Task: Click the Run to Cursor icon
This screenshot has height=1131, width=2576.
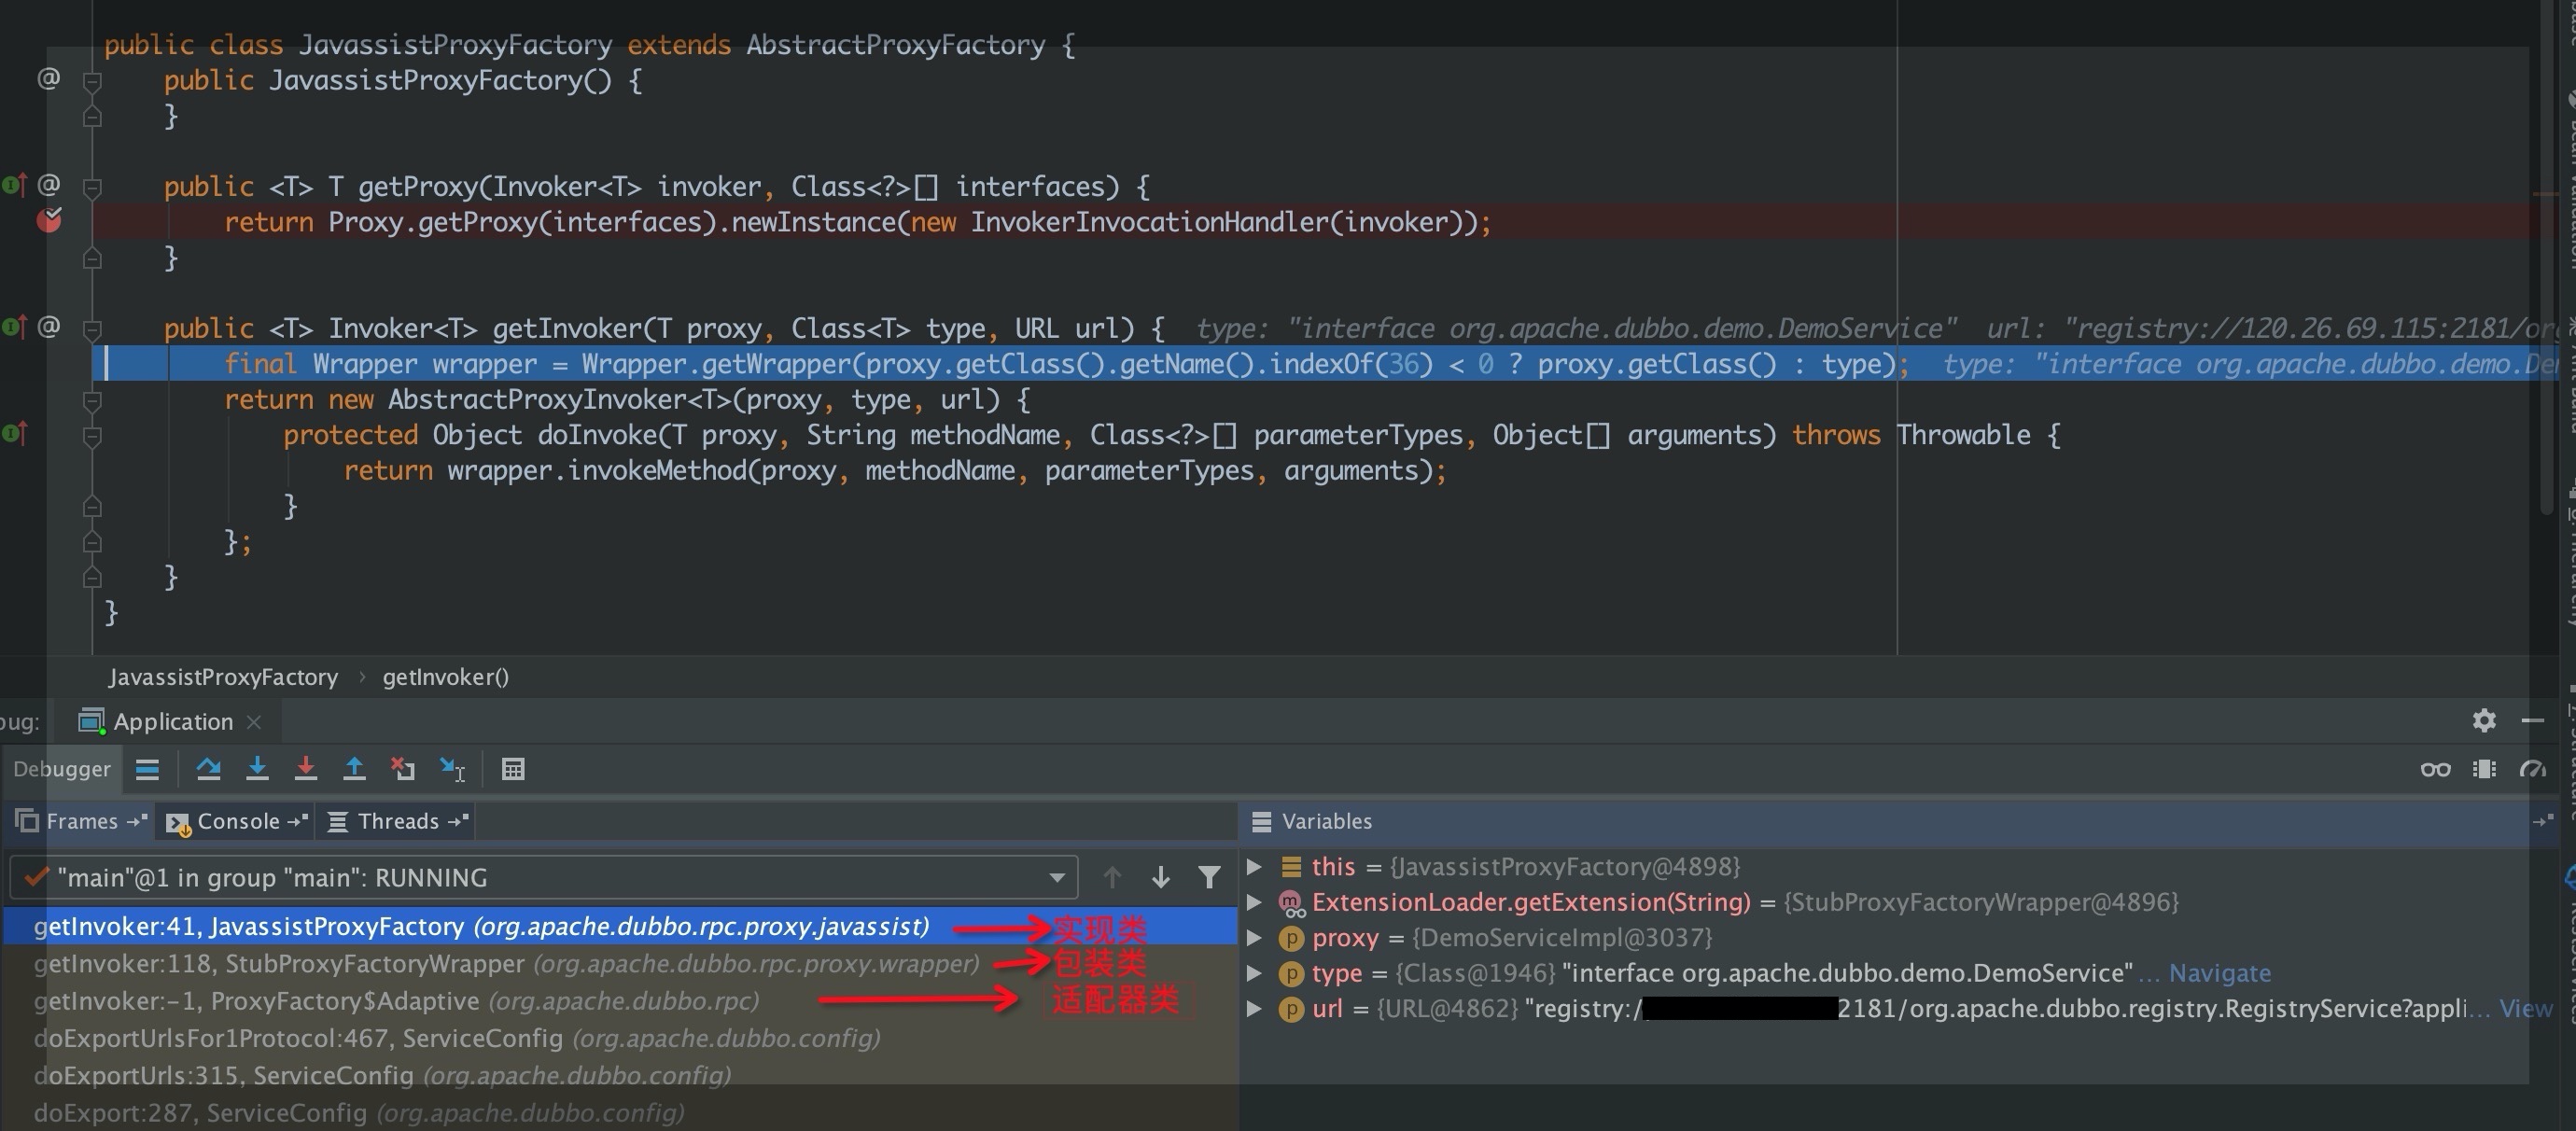Action: tap(452, 769)
